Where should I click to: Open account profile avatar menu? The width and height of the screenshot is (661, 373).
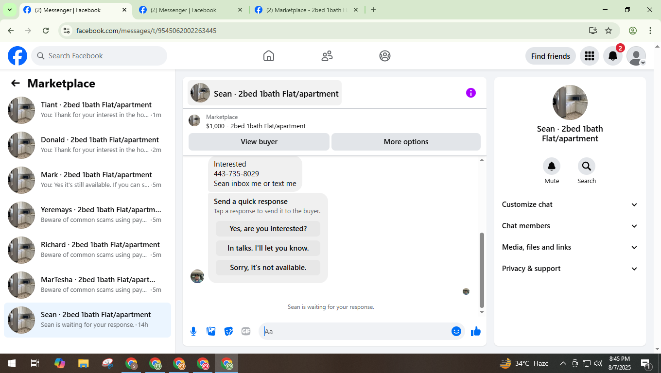(x=636, y=56)
